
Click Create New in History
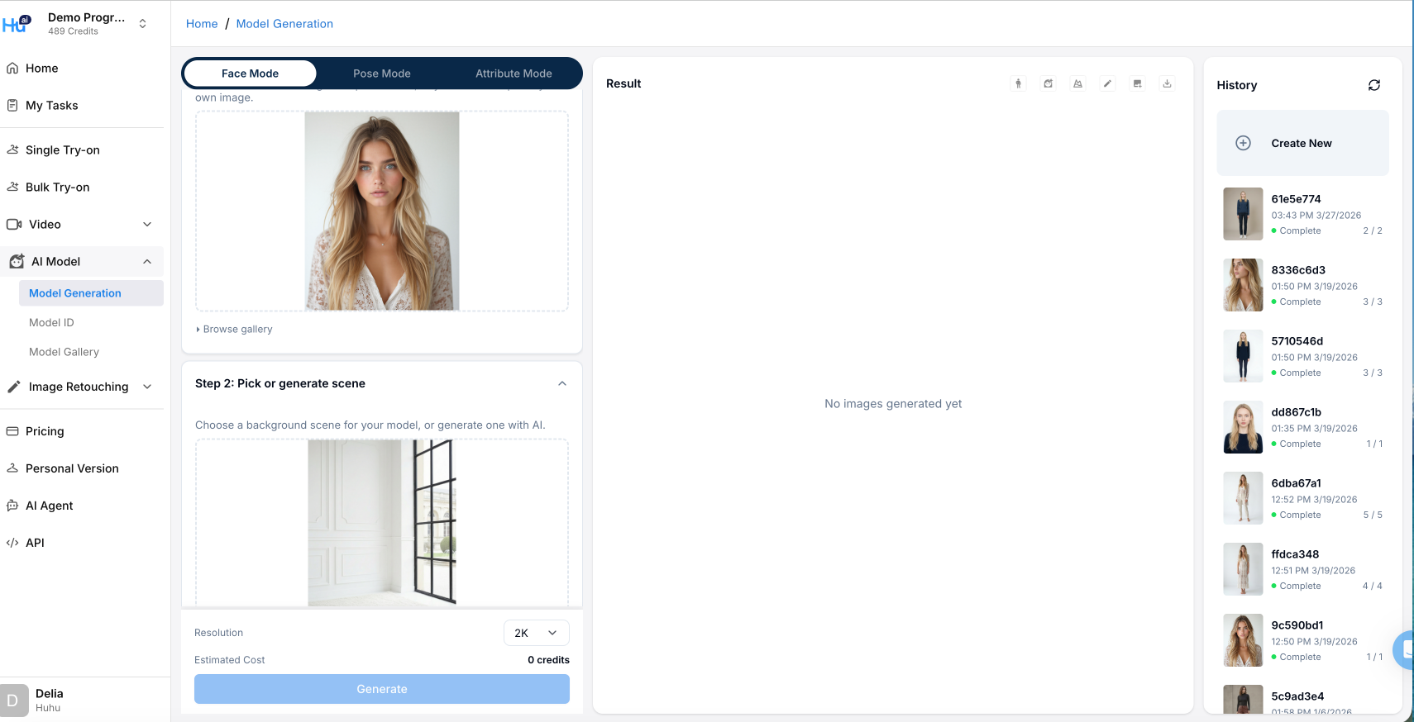(x=1302, y=143)
